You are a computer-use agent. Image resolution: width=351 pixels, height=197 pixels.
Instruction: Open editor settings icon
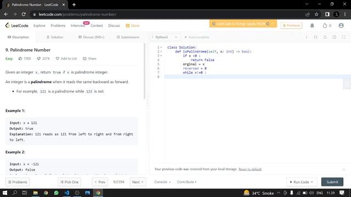(334, 37)
